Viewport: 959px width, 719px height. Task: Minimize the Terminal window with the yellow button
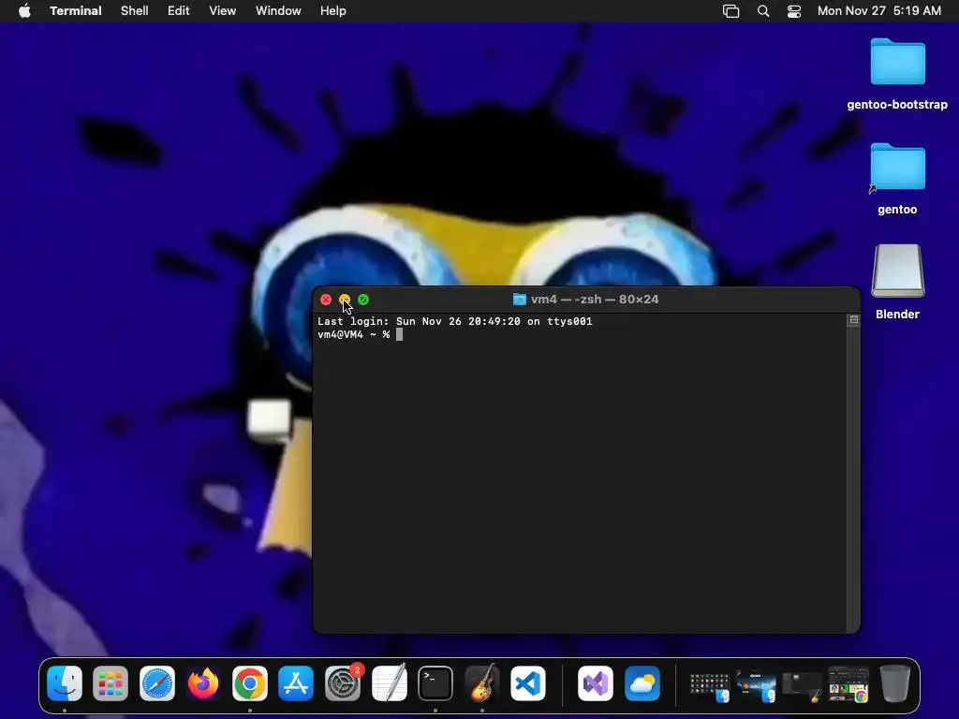click(x=345, y=300)
